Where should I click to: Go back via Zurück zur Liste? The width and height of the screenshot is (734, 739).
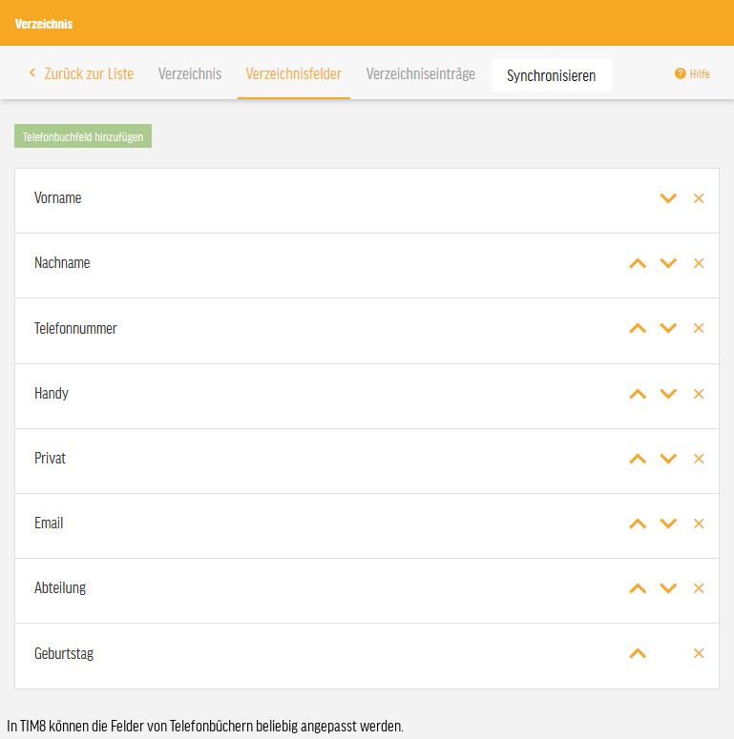81,74
